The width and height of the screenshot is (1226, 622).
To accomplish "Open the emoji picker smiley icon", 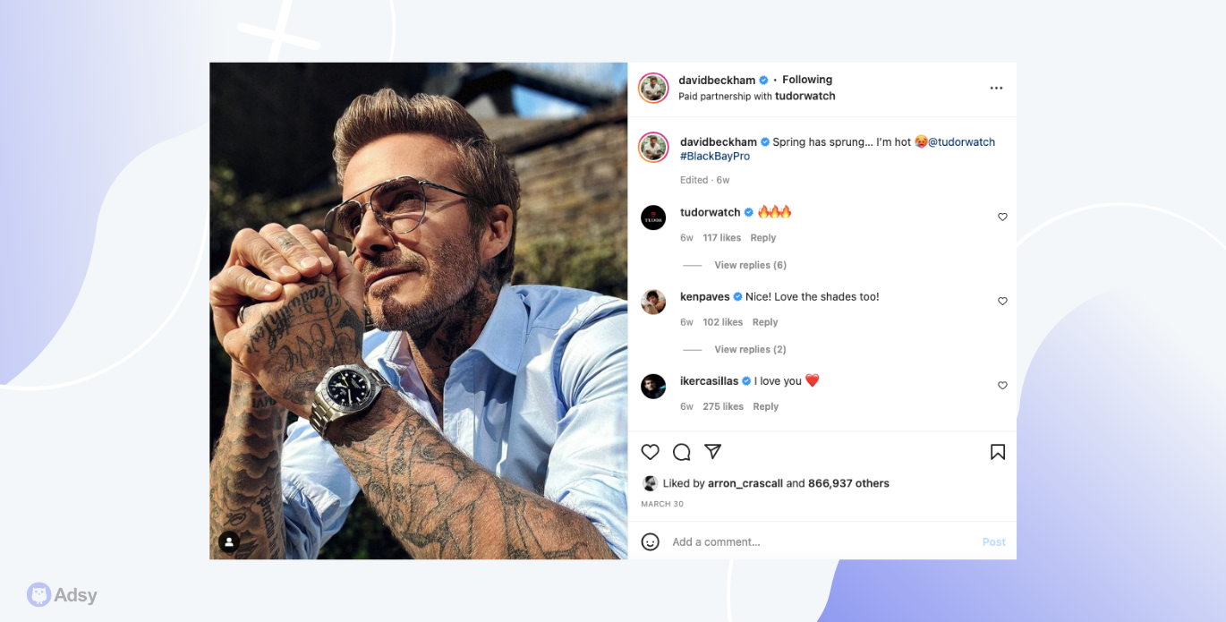I will click(651, 541).
